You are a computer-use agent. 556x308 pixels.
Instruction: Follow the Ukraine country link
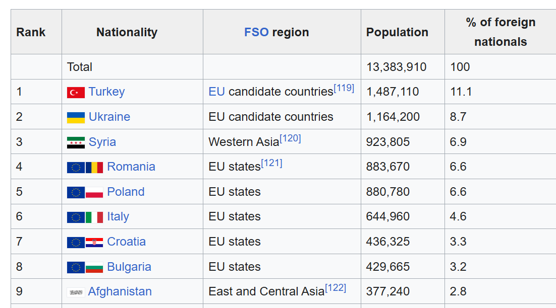point(109,117)
